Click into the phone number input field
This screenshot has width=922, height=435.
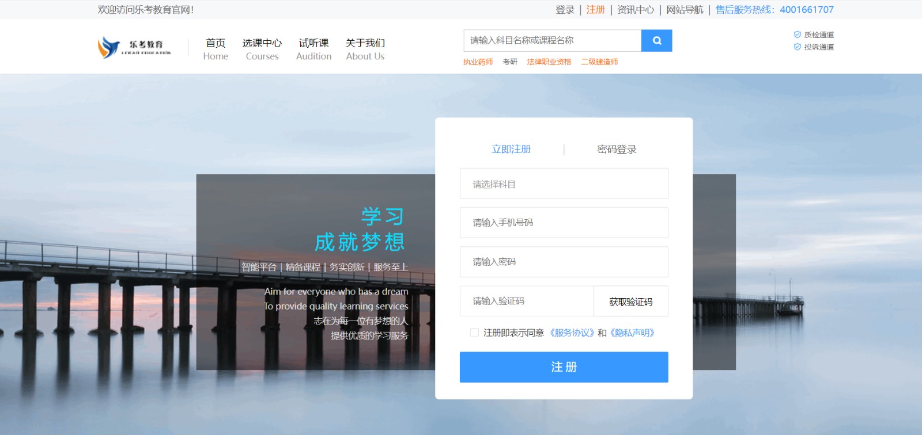[564, 223]
